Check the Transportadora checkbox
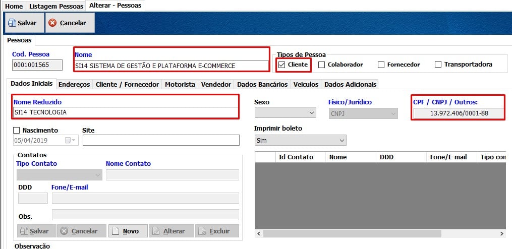The image size is (512, 249). 438,65
